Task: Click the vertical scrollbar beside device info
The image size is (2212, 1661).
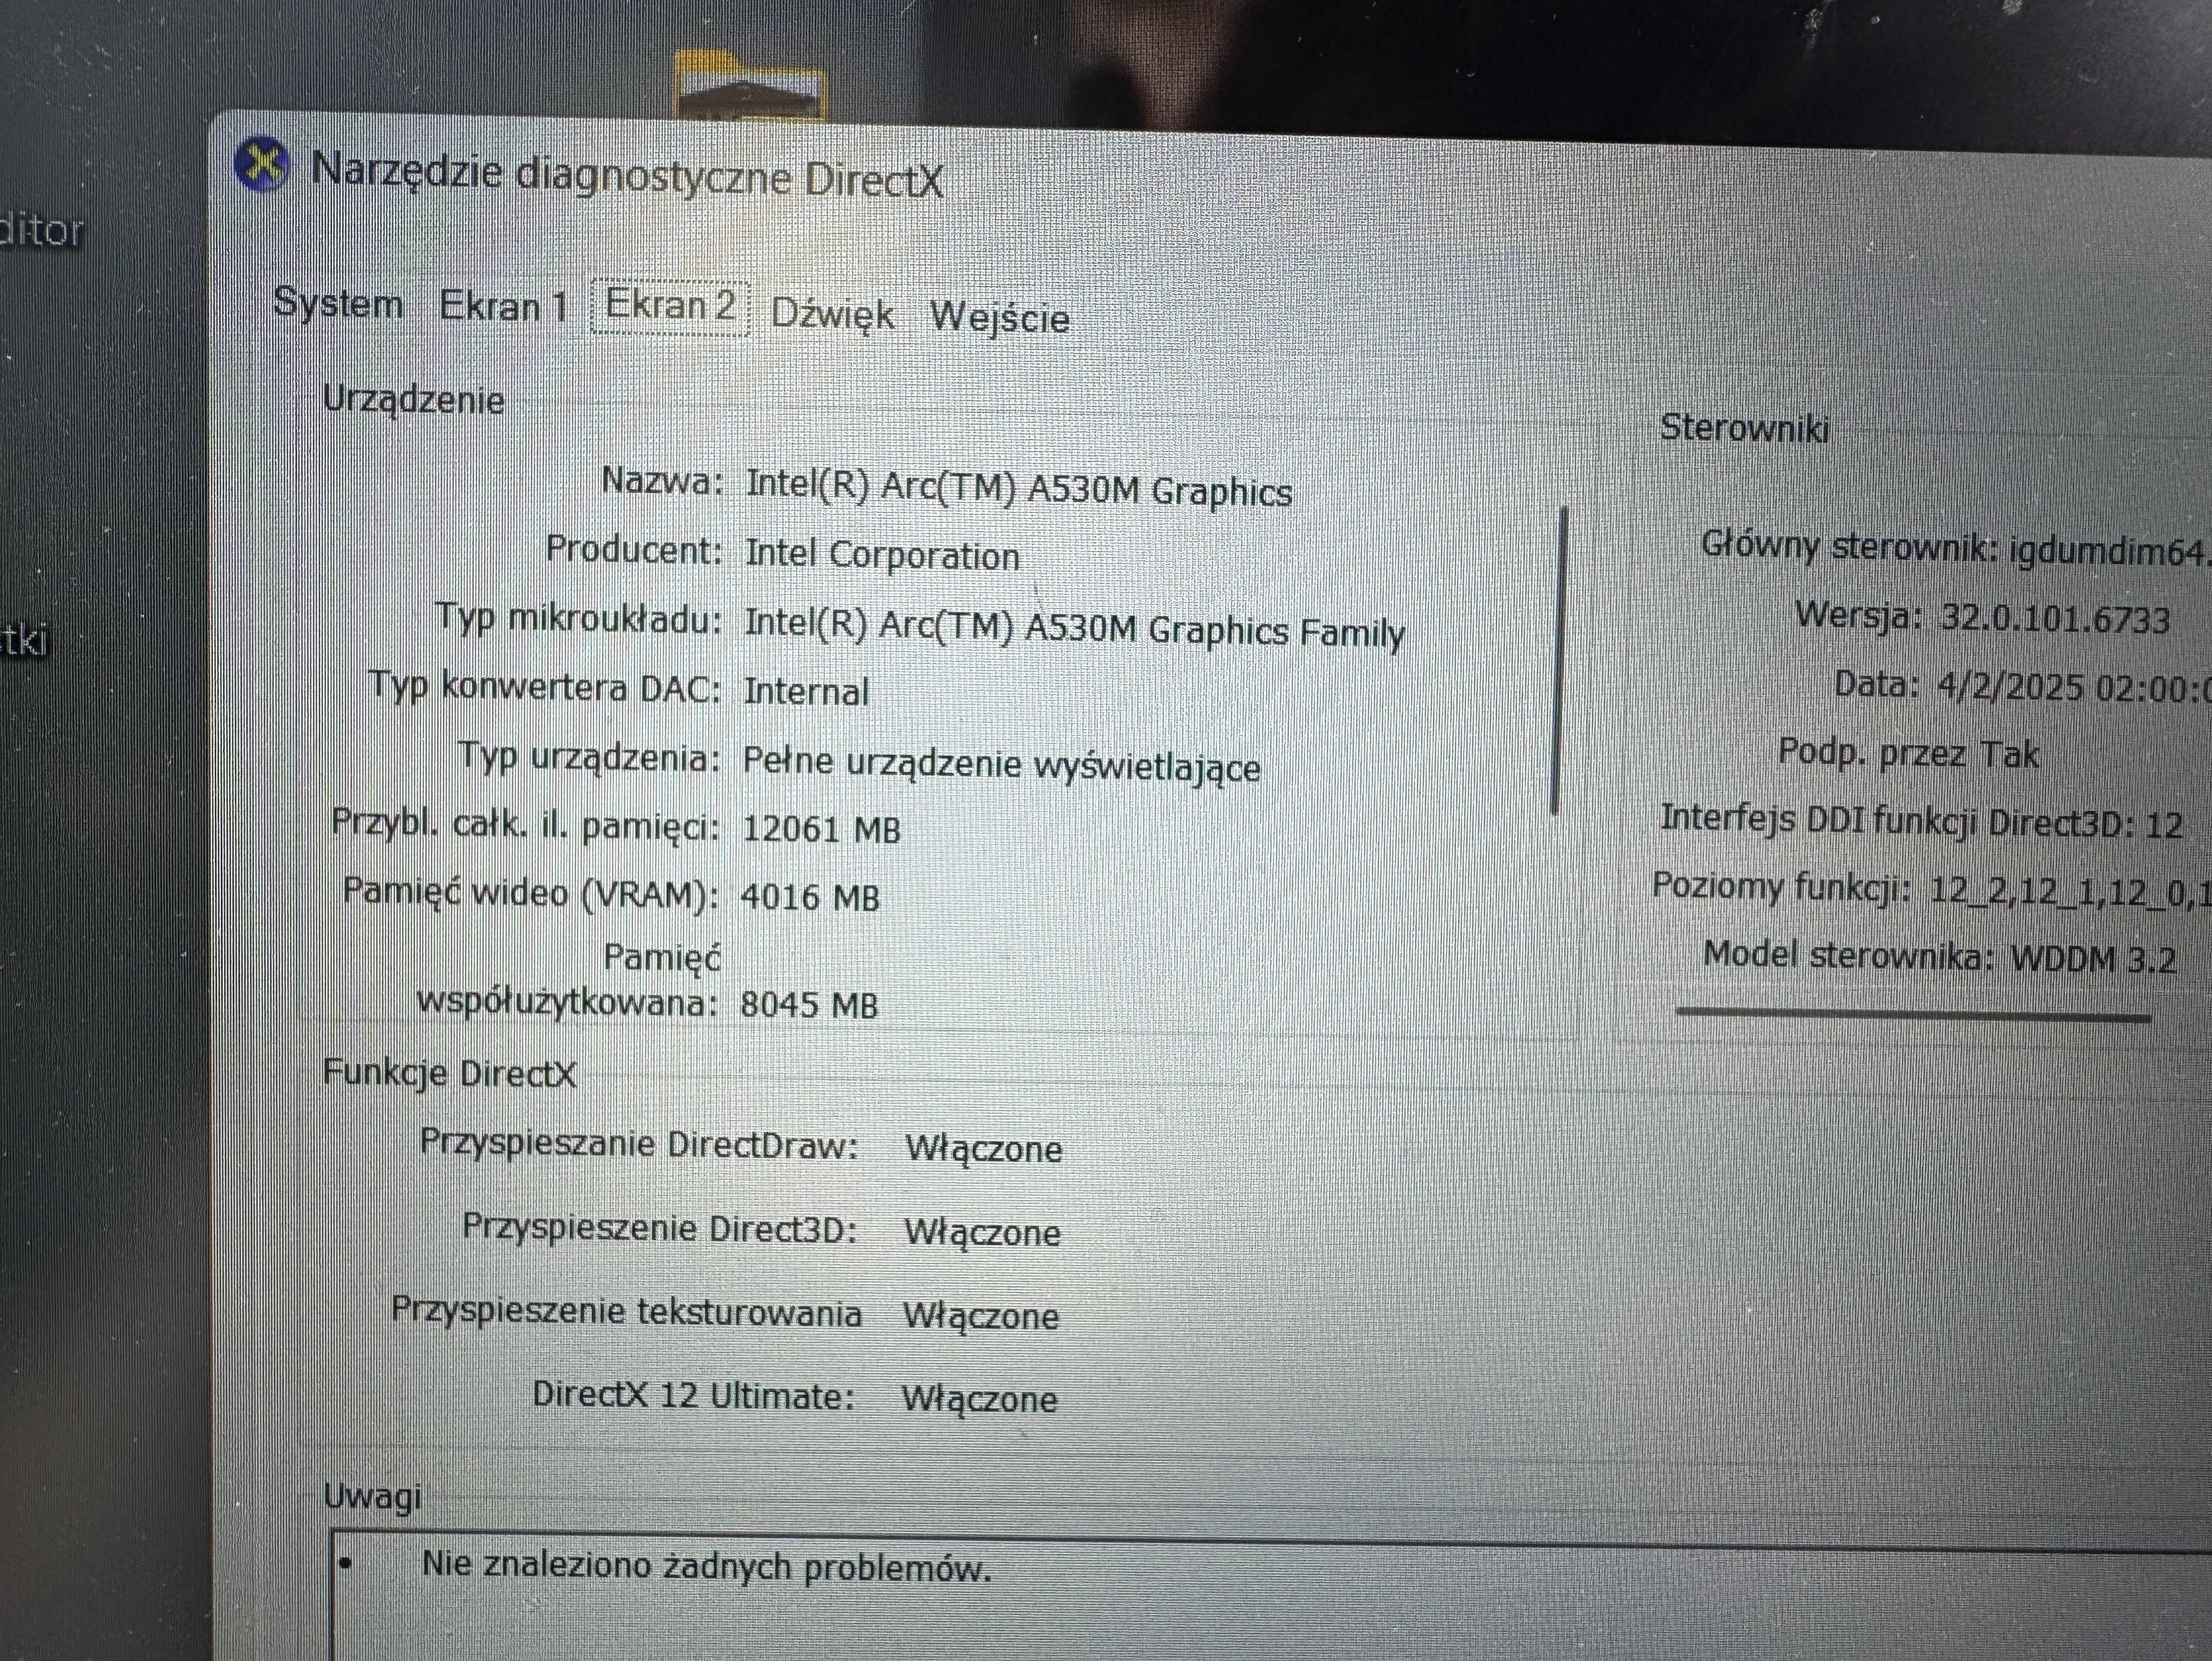Action: 1560,661
